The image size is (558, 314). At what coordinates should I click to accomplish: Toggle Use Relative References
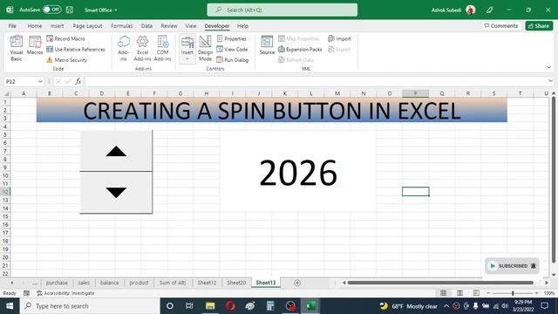coord(76,49)
